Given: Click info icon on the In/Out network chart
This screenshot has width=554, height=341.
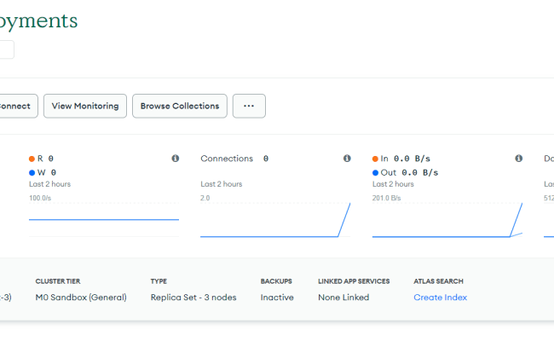Looking at the screenshot, I should point(519,159).
